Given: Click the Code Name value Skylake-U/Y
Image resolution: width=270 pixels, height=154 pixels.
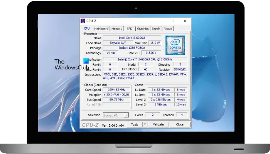Looking at the screenshot, I should click(x=118, y=43).
